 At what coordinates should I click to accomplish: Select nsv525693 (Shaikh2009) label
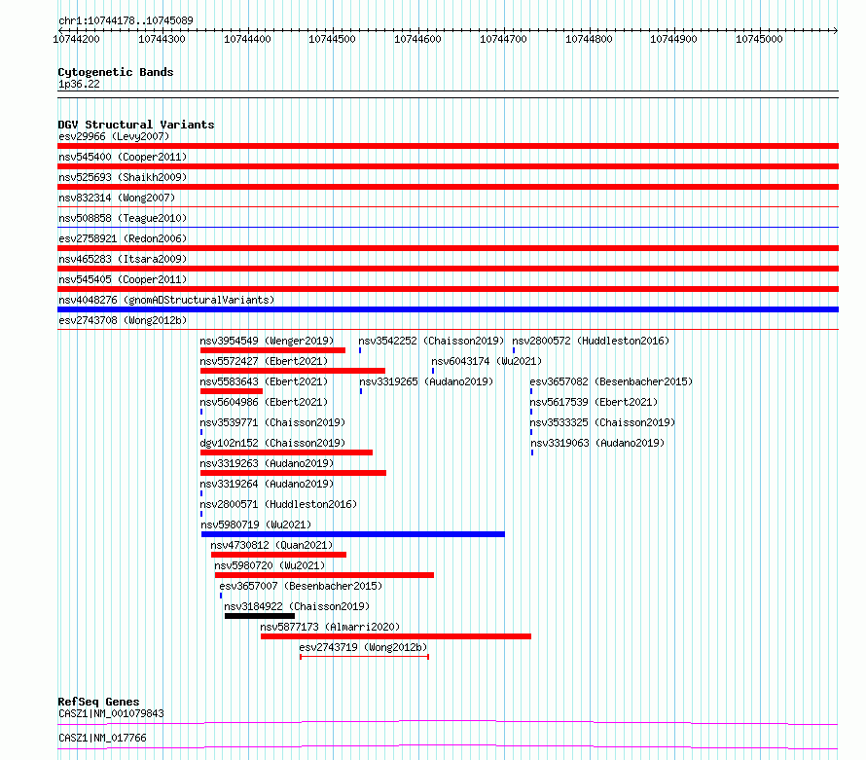coord(123,177)
